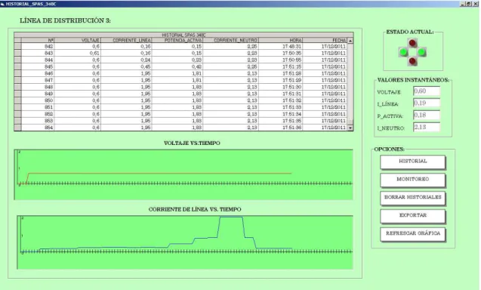This screenshot has height=290, width=481.
Task: Click the VOLTAJE VS.TIEMPO chart
Action: [183, 174]
